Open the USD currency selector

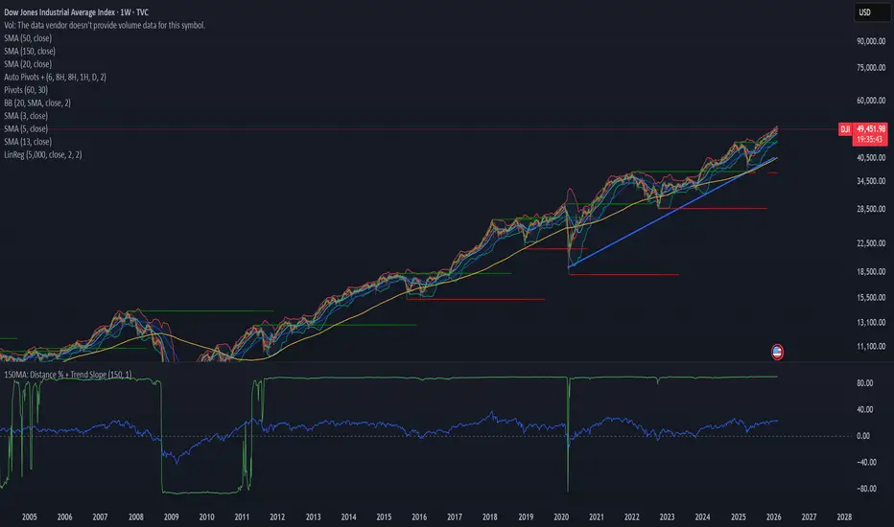(872, 12)
